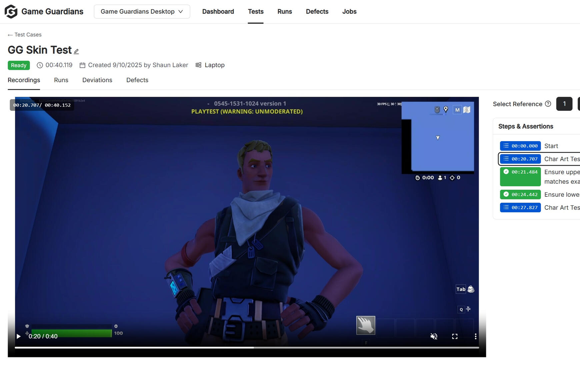The height and width of the screenshot is (376, 580).
Task: Open Defects in the top navigation
Action: point(317,11)
